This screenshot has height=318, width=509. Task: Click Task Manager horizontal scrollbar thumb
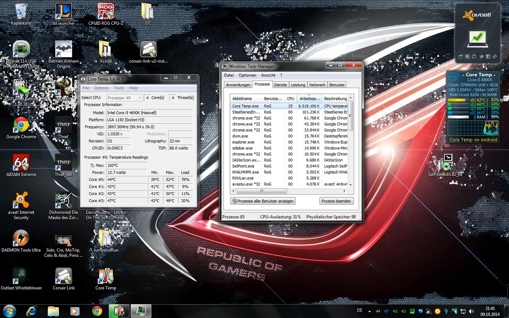pyautogui.click(x=261, y=191)
